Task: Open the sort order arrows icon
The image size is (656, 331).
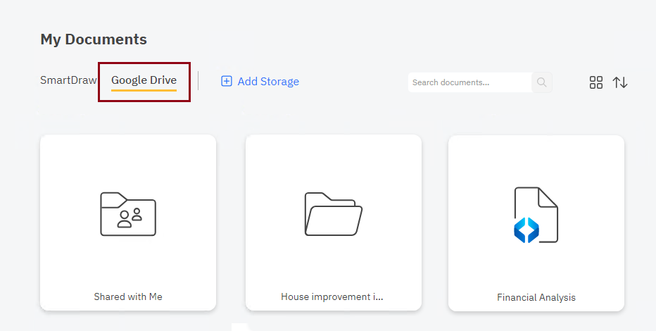Action: point(620,82)
